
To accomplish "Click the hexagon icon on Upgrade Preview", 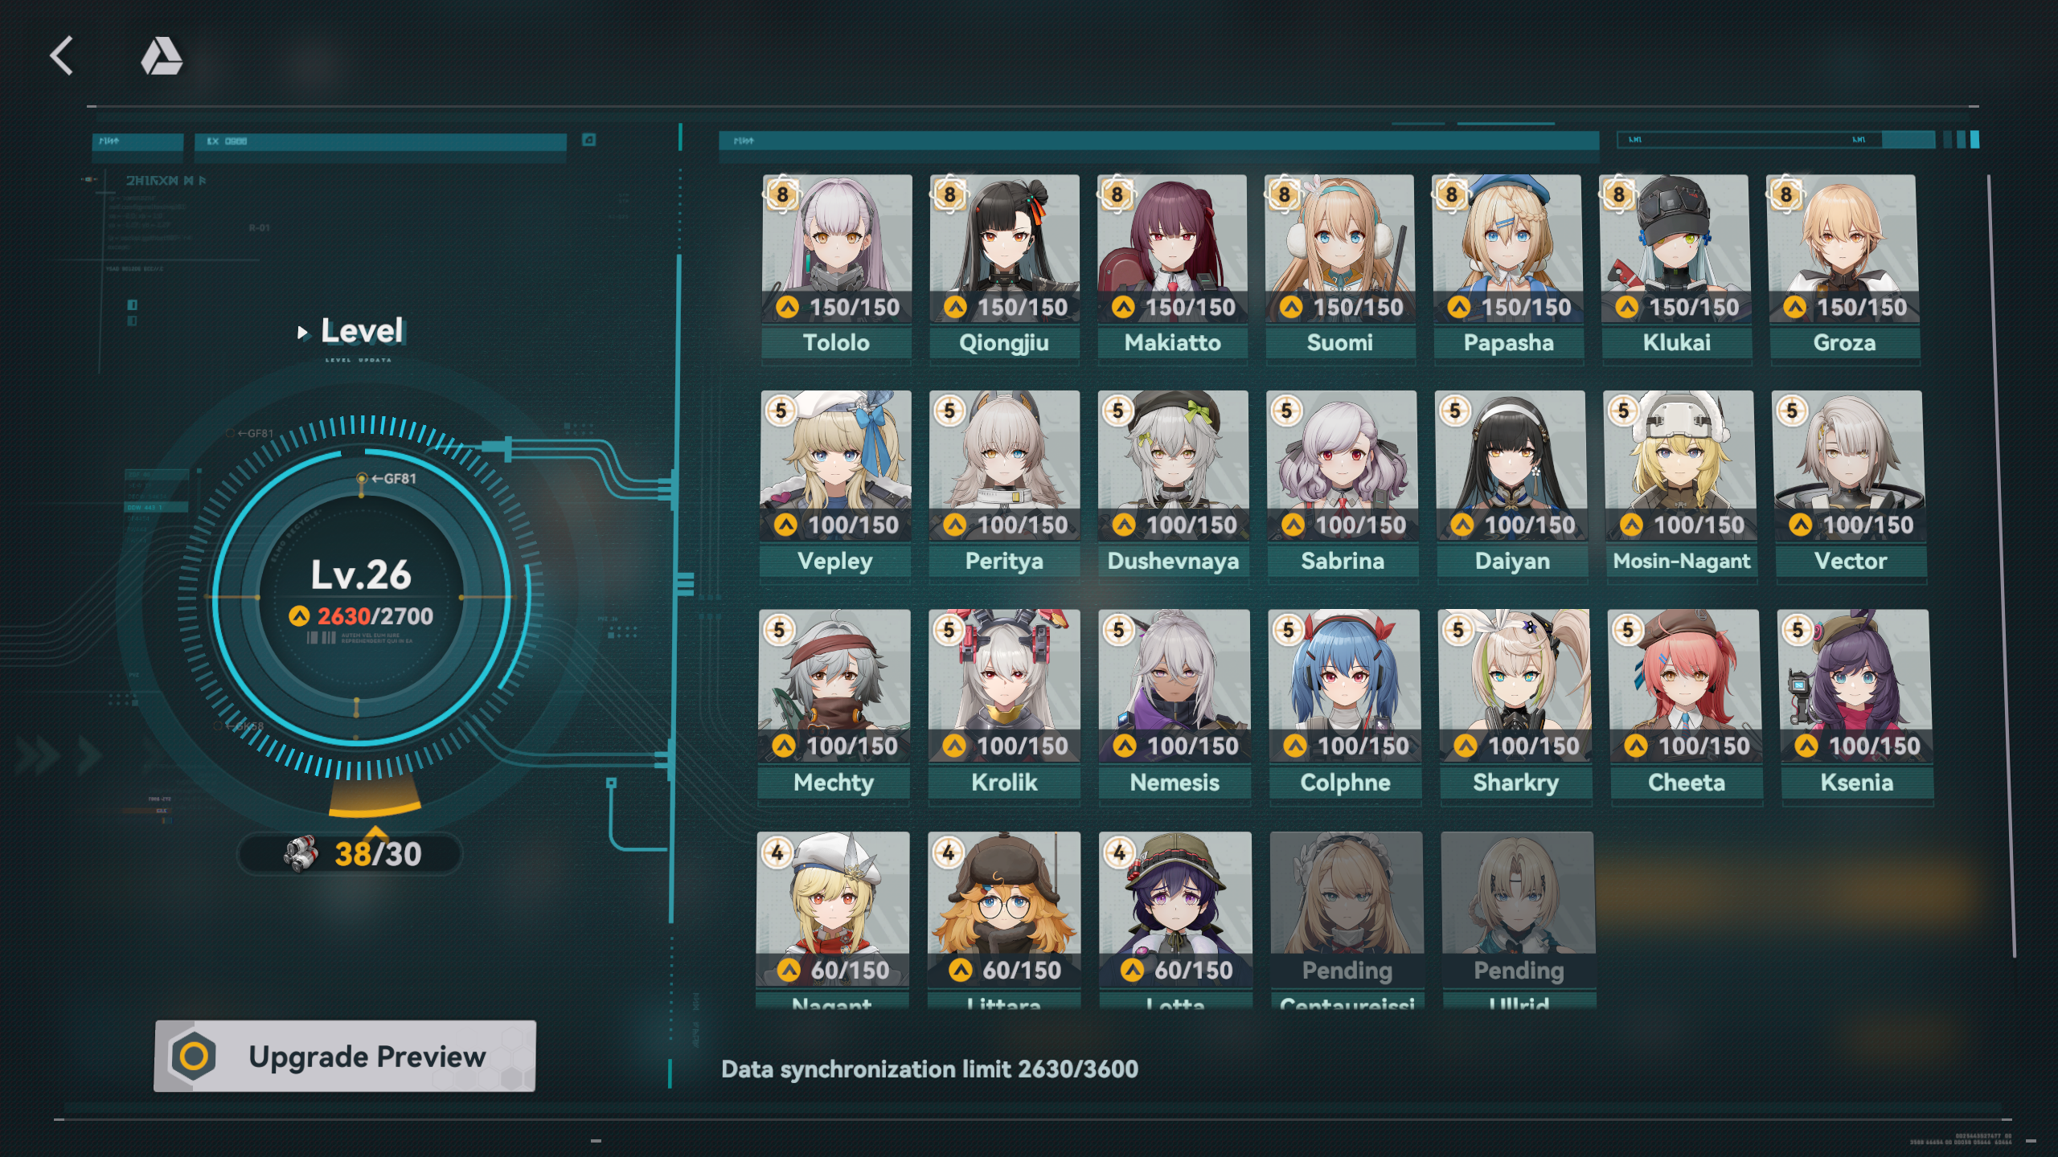I will [194, 1056].
